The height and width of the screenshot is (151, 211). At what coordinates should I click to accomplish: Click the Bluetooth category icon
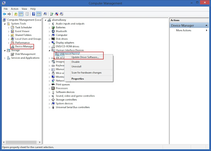point(53,31)
